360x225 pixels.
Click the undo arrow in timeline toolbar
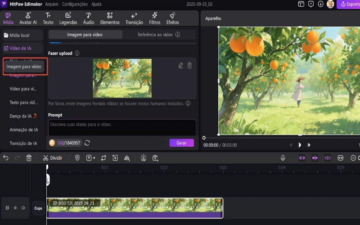coord(6,158)
